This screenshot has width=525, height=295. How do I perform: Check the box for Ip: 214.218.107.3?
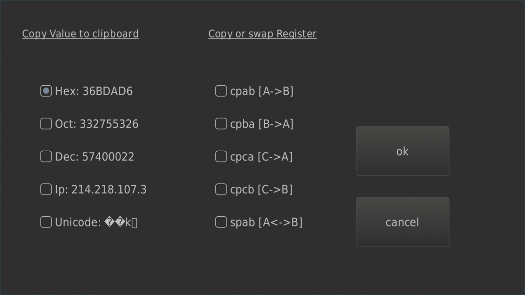click(46, 189)
